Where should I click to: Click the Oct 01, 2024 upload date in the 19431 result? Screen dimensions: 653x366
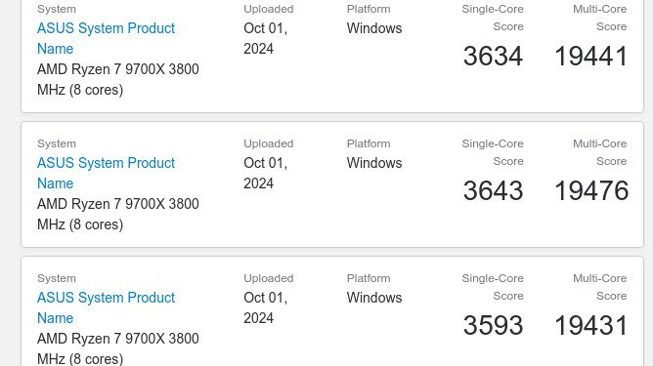pos(266,307)
